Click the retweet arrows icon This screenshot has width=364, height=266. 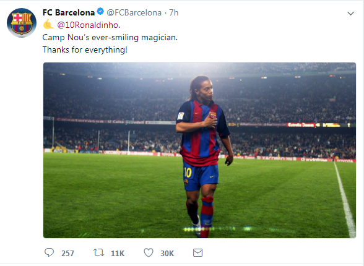tap(98, 252)
